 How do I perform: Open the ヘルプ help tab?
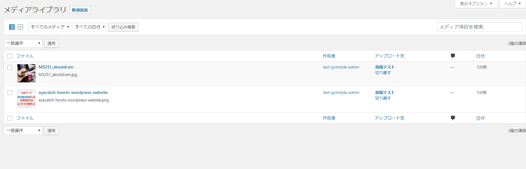pos(512,4)
